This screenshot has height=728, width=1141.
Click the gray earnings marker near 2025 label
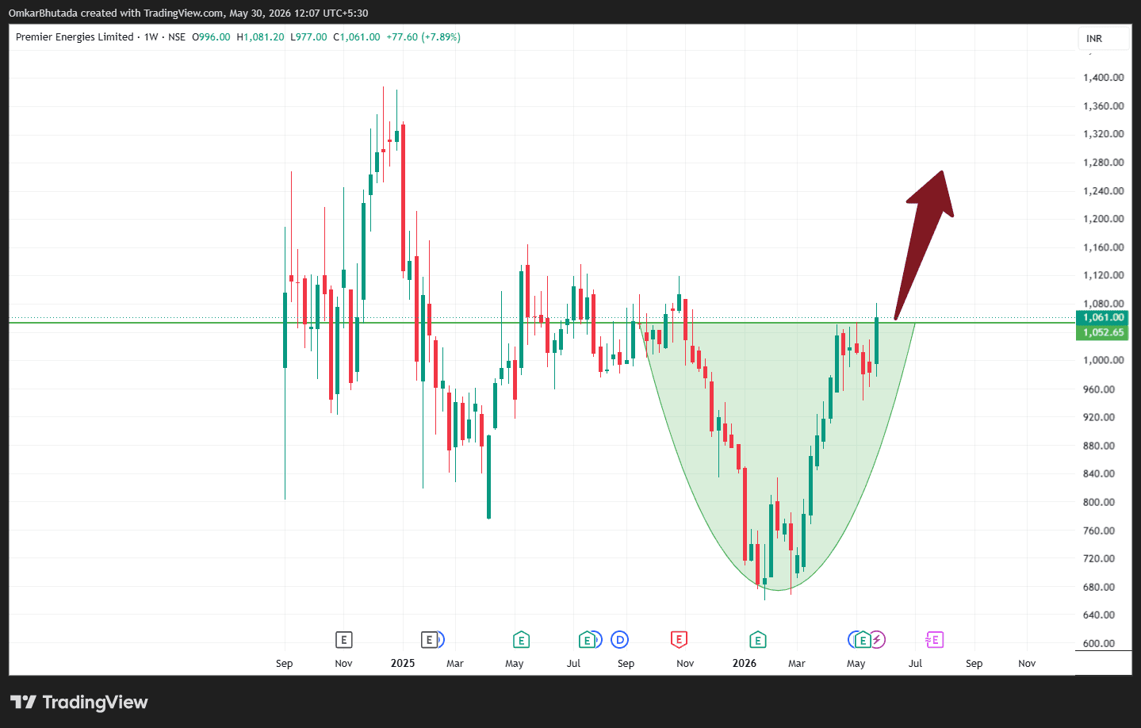point(429,639)
